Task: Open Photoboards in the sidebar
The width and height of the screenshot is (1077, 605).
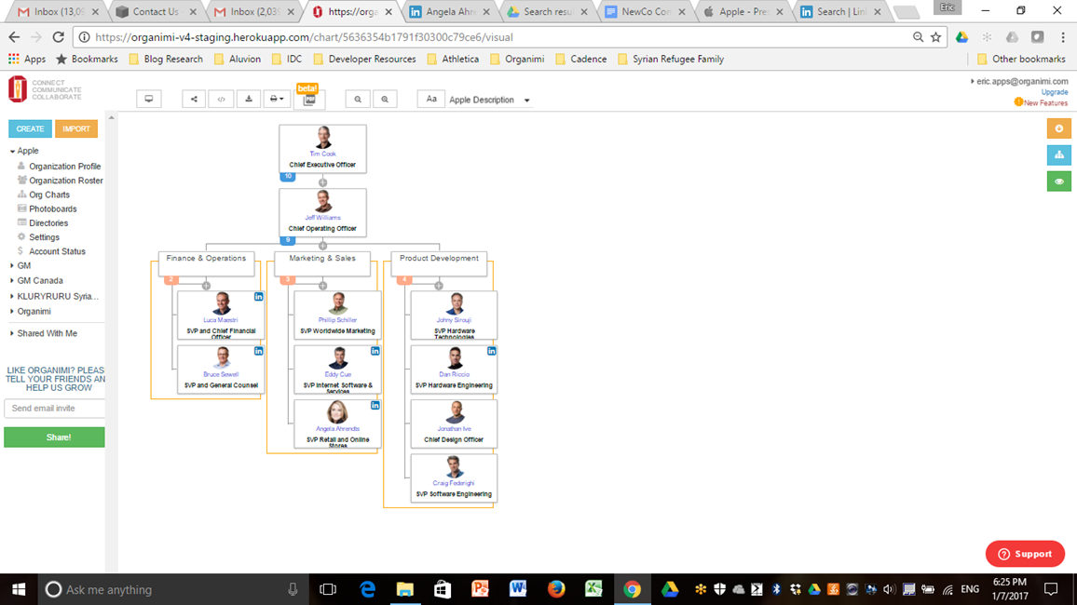Action: click(x=53, y=209)
